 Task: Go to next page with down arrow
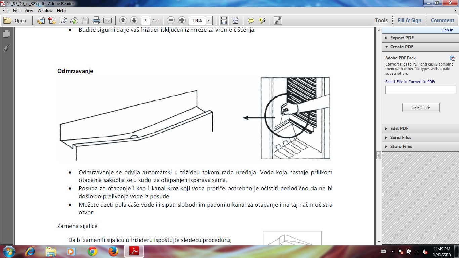tap(134, 20)
